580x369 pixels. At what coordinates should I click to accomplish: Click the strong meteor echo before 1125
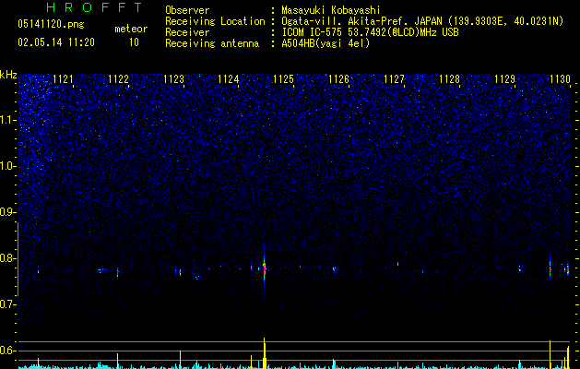(264, 268)
